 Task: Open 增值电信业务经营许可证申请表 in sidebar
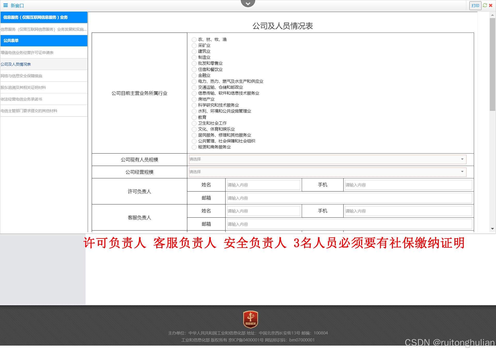click(x=27, y=53)
